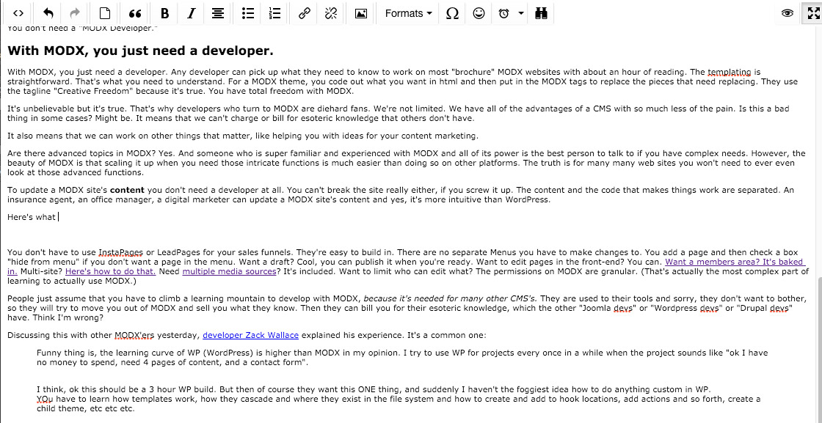Click the text 'Funny thing is, the learning curve'

pyautogui.click(x=102, y=353)
